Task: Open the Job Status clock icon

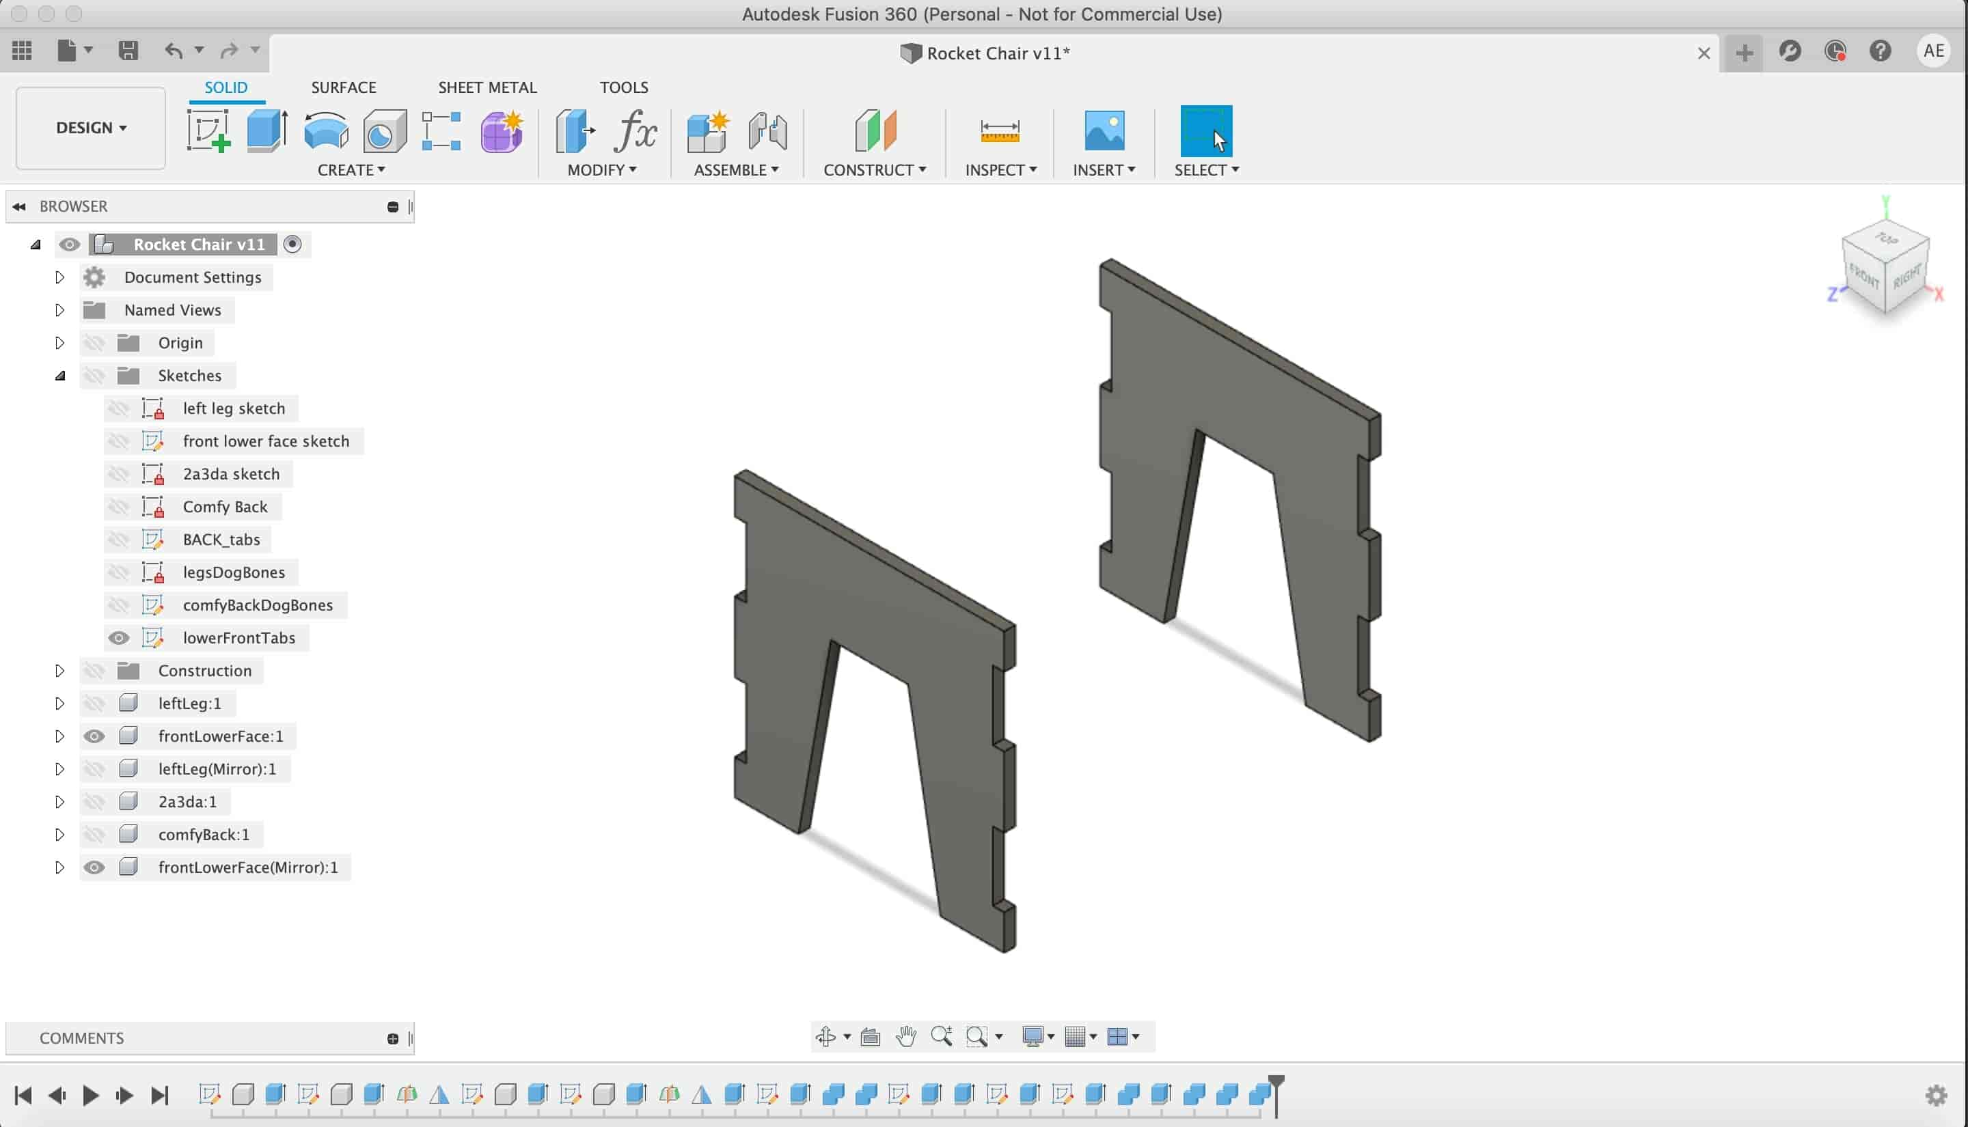Action: click(x=1835, y=51)
